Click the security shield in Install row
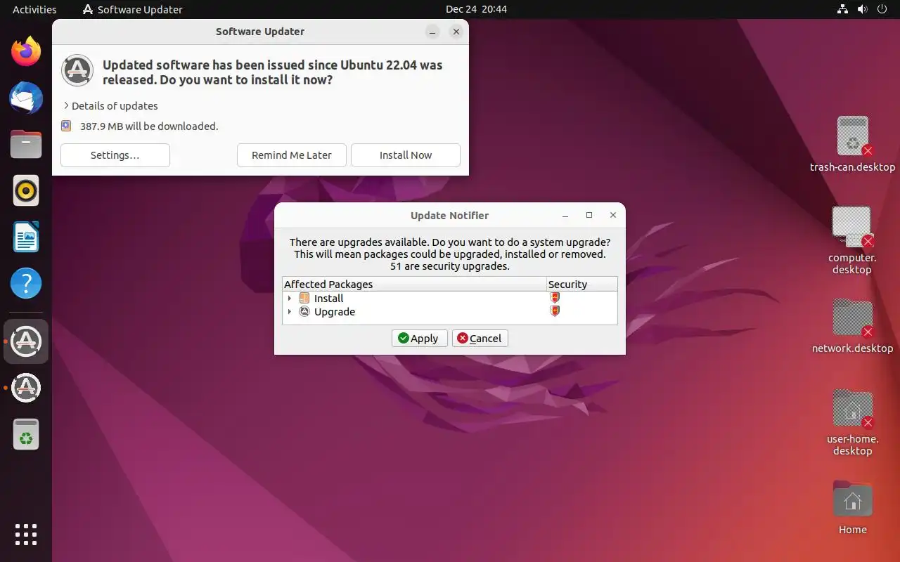Image resolution: width=900 pixels, height=562 pixels. 555,298
